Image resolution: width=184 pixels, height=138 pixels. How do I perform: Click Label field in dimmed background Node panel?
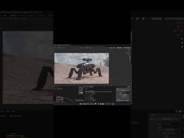(171, 127)
